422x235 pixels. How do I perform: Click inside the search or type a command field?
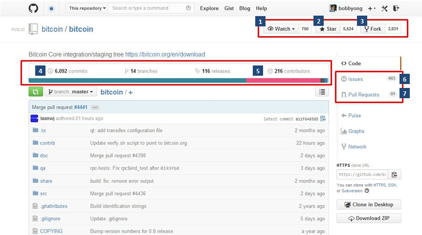(151, 8)
